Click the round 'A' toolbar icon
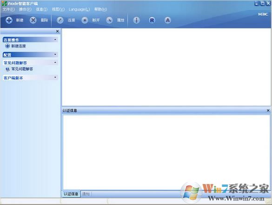The width and height of the screenshot is (272, 205). (x=167, y=20)
